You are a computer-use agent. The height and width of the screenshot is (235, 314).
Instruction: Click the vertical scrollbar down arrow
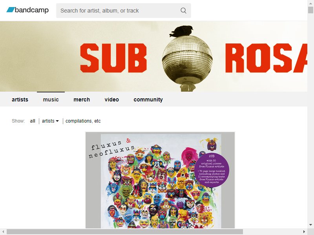310,225
